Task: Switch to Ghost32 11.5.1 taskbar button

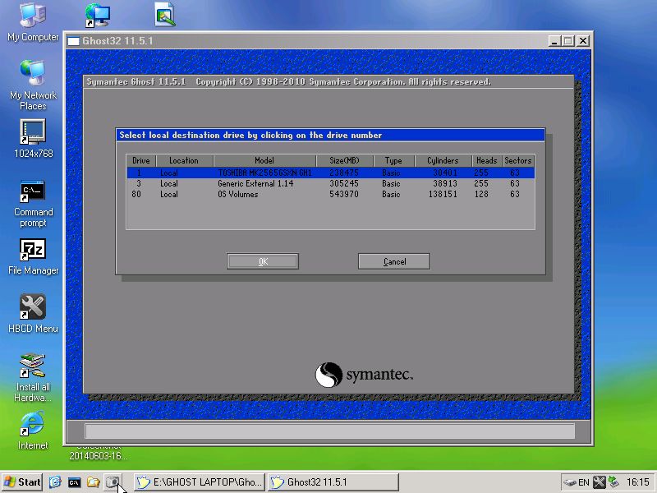Action: tap(333, 482)
